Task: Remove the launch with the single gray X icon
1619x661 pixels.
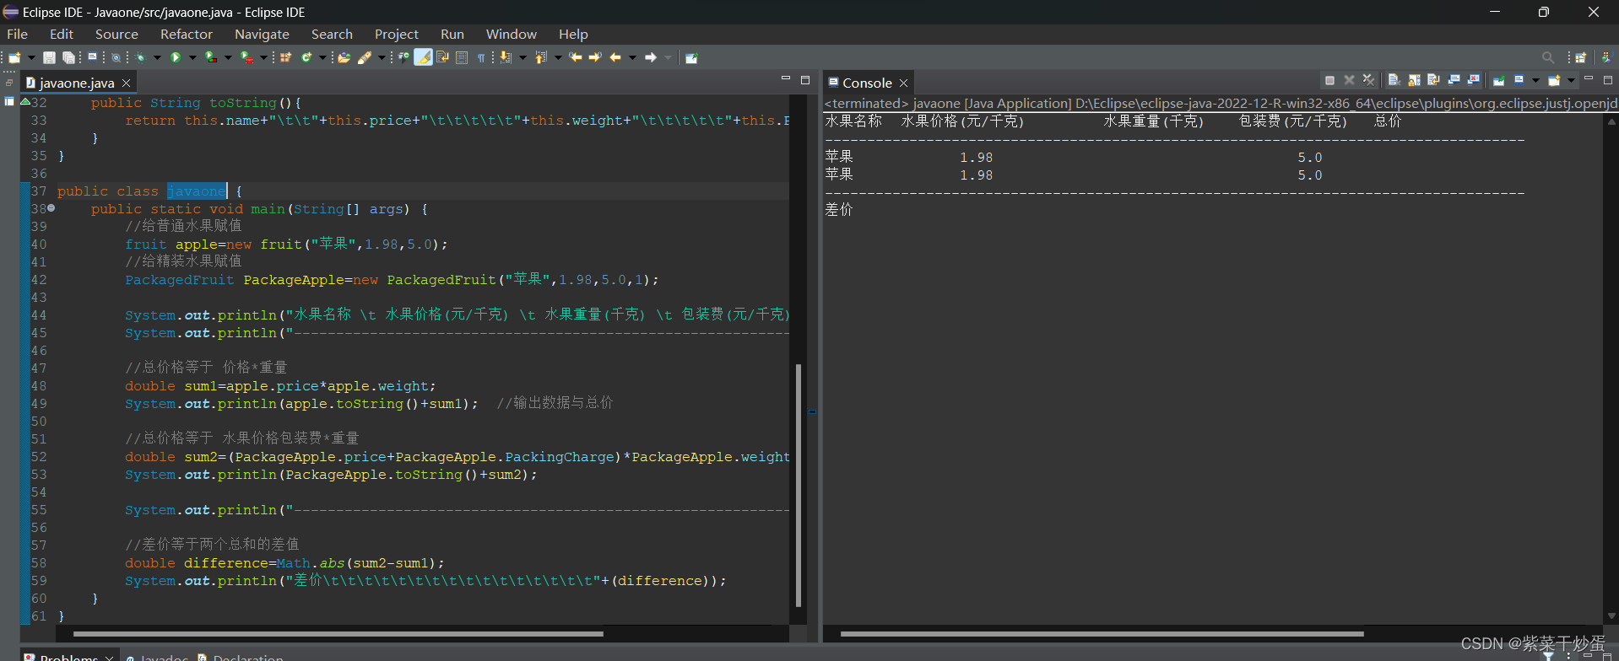Action: [1349, 80]
